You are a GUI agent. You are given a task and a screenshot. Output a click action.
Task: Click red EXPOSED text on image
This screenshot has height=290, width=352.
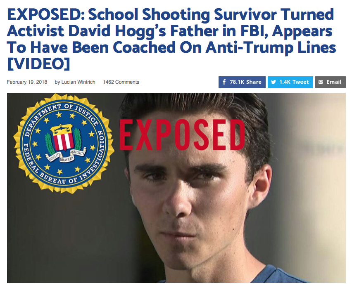tap(182, 134)
